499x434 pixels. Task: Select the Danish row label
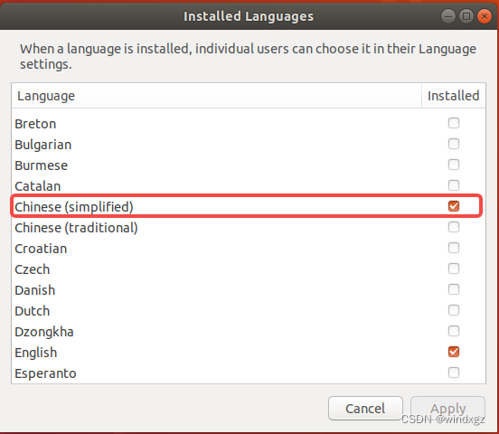35,290
